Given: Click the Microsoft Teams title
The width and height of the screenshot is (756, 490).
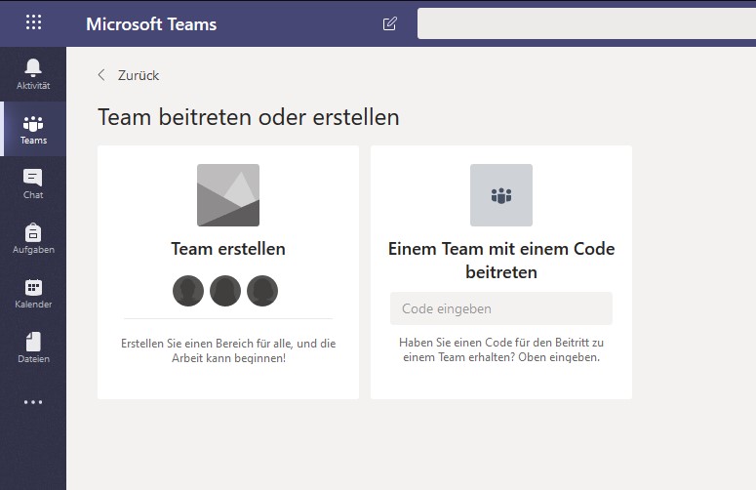Looking at the screenshot, I should tap(151, 23).
